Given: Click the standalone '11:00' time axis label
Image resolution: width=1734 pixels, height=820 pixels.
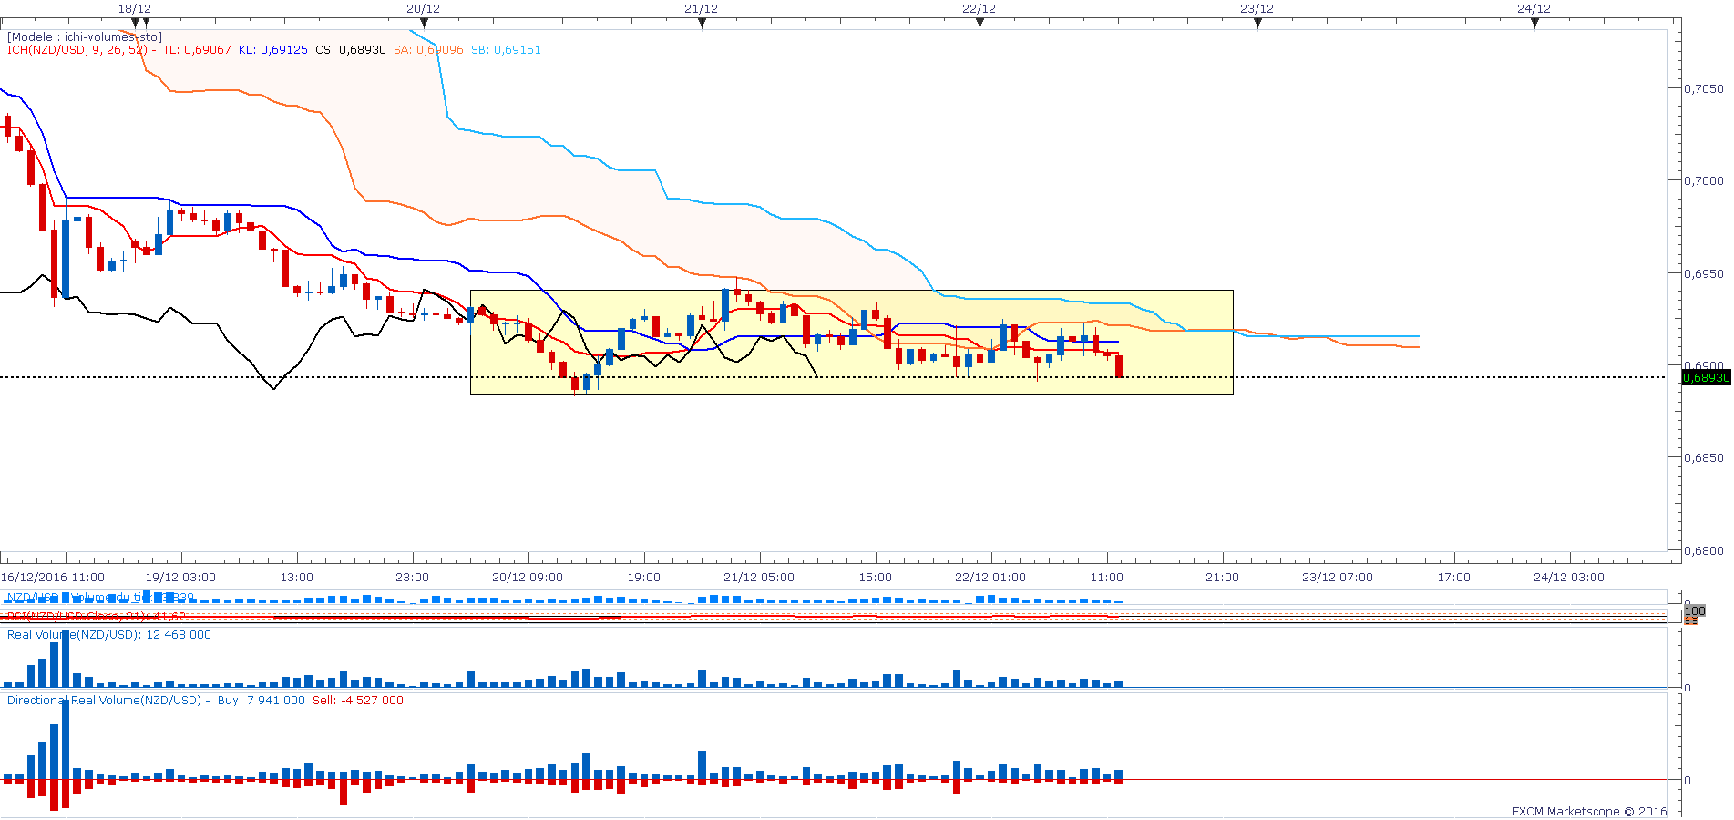Looking at the screenshot, I should click(x=1107, y=577).
